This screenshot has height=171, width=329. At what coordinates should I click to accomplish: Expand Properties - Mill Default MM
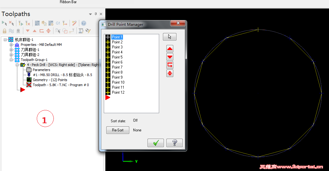tap(11, 45)
